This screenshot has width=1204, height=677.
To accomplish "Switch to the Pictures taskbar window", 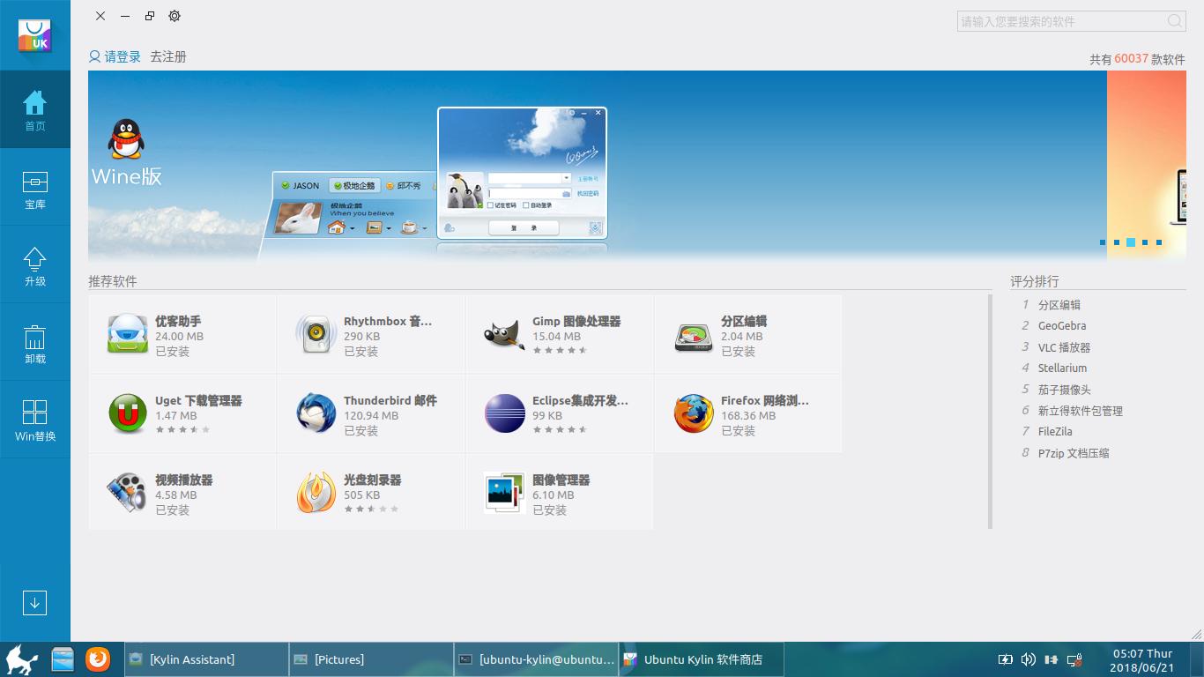I will click(x=371, y=659).
